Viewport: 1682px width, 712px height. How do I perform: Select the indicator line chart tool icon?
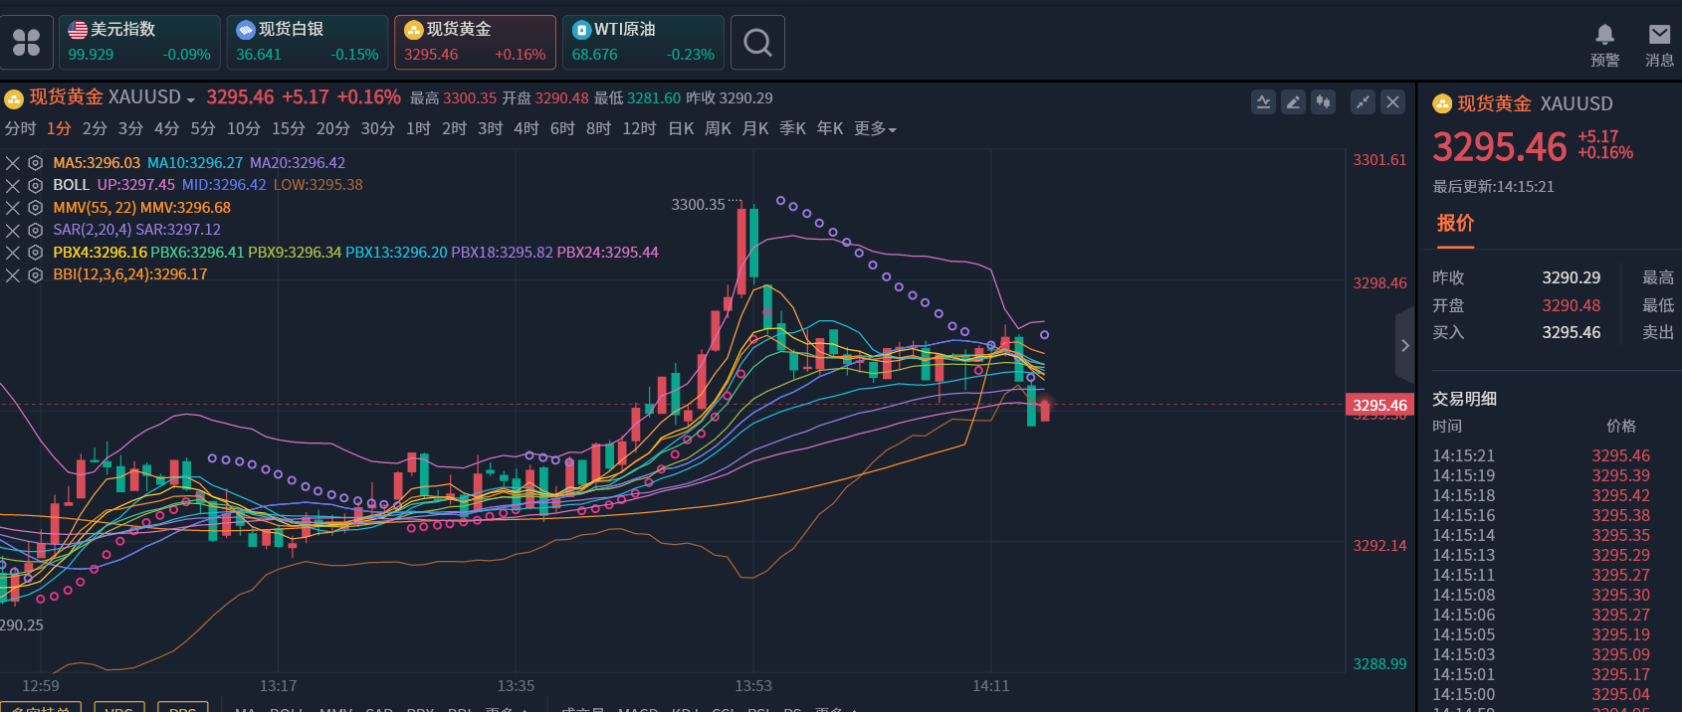(1263, 101)
